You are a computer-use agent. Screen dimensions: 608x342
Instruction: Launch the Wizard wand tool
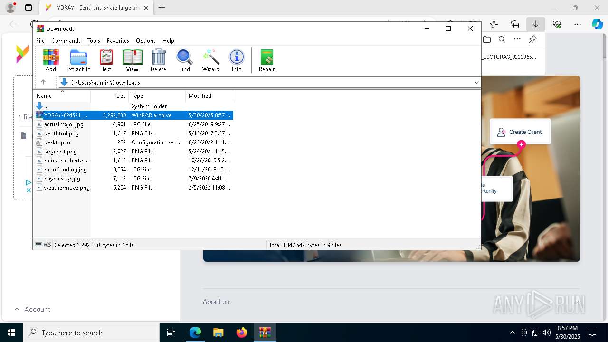[210, 60]
